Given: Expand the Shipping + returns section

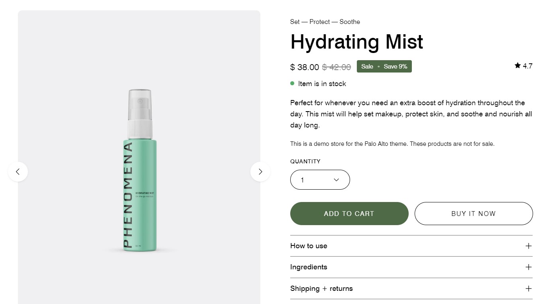Looking at the screenshot, I should pos(321,288).
